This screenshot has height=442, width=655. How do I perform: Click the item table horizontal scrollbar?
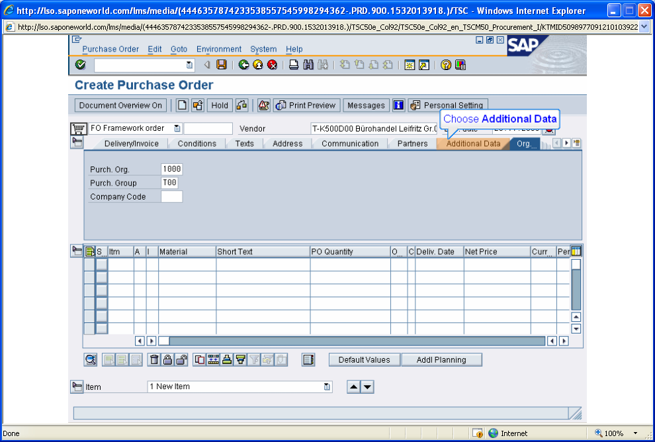pos(352,341)
